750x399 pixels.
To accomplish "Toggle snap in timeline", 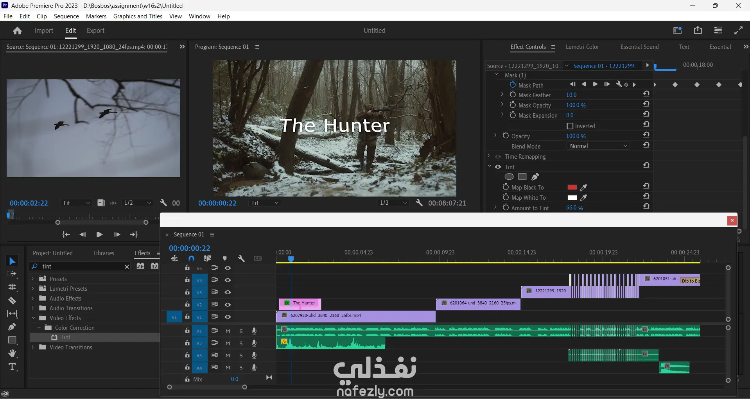I will [191, 259].
